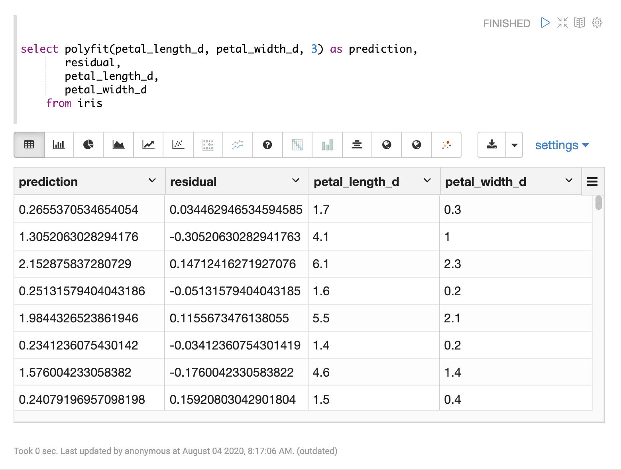Sort by the petal_length_d column header

click(356, 182)
